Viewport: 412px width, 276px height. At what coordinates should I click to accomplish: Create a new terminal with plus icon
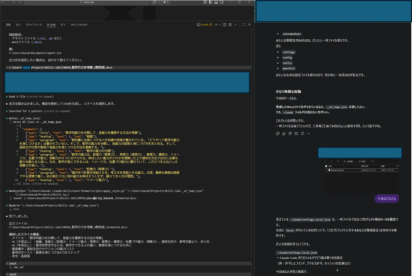point(216,25)
